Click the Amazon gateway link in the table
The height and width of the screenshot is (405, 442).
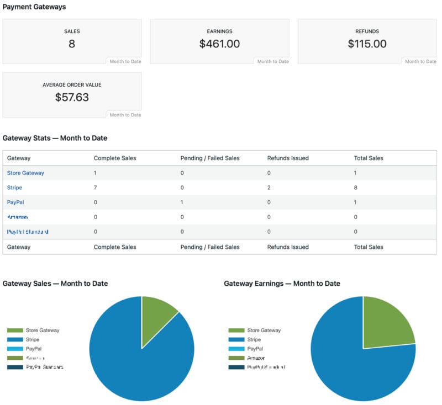tap(17, 217)
